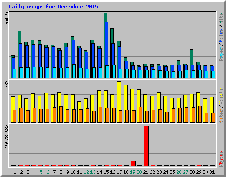Click the x-axis day label '15'
Viewport: 226px width, 177px height.
pyautogui.click(x=106, y=172)
